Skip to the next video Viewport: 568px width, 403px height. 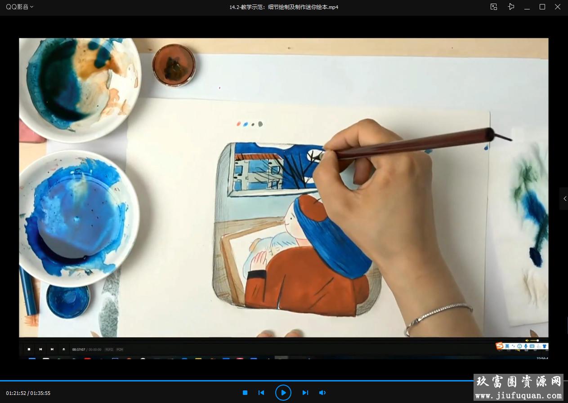pos(305,393)
